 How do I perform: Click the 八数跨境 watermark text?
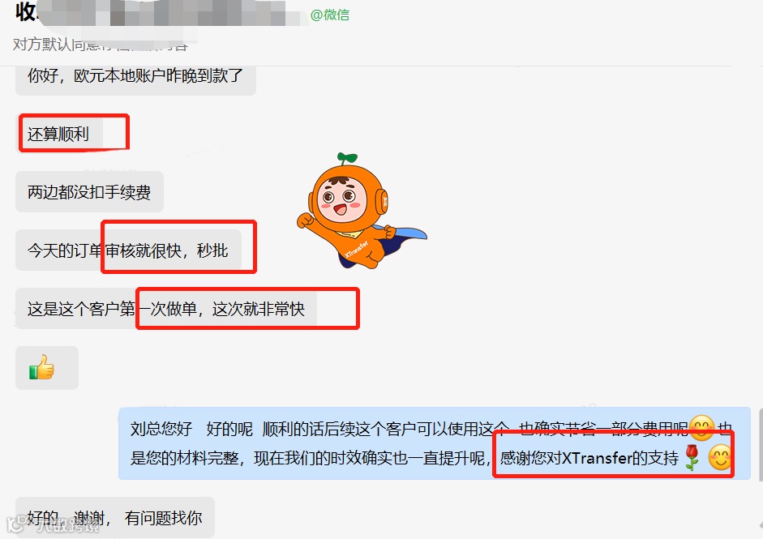69,525
